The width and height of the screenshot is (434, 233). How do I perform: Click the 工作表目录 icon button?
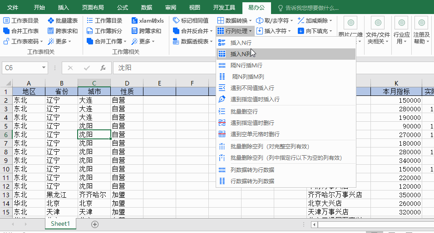(21, 21)
